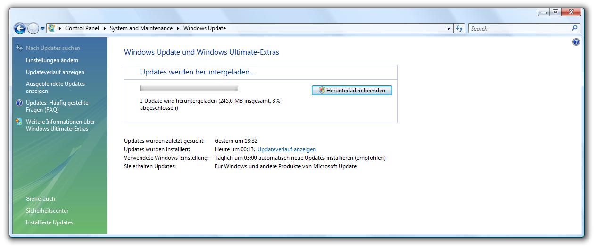
Task: Click the Control Panel icon in address bar
Action: click(51, 28)
